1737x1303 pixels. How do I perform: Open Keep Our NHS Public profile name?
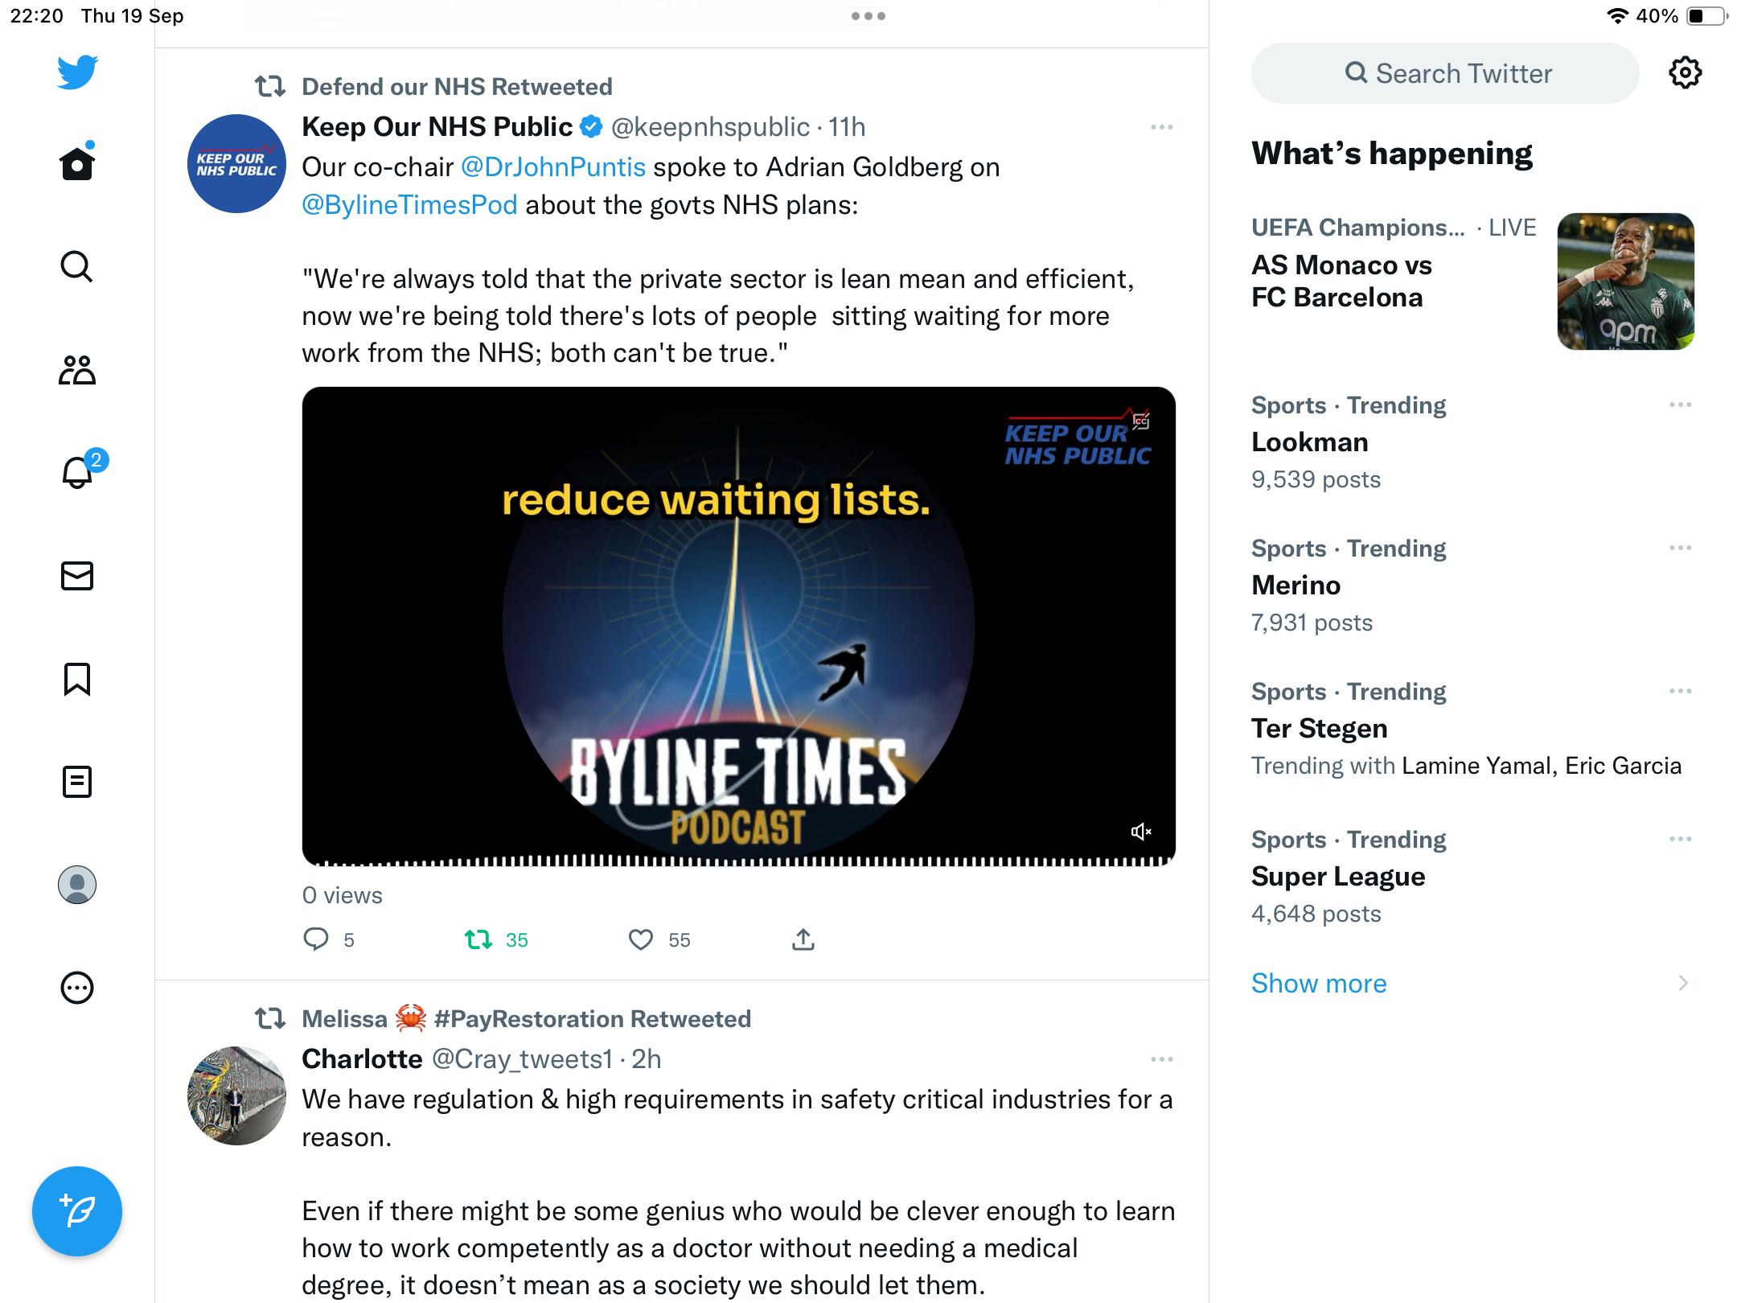pyautogui.click(x=437, y=127)
